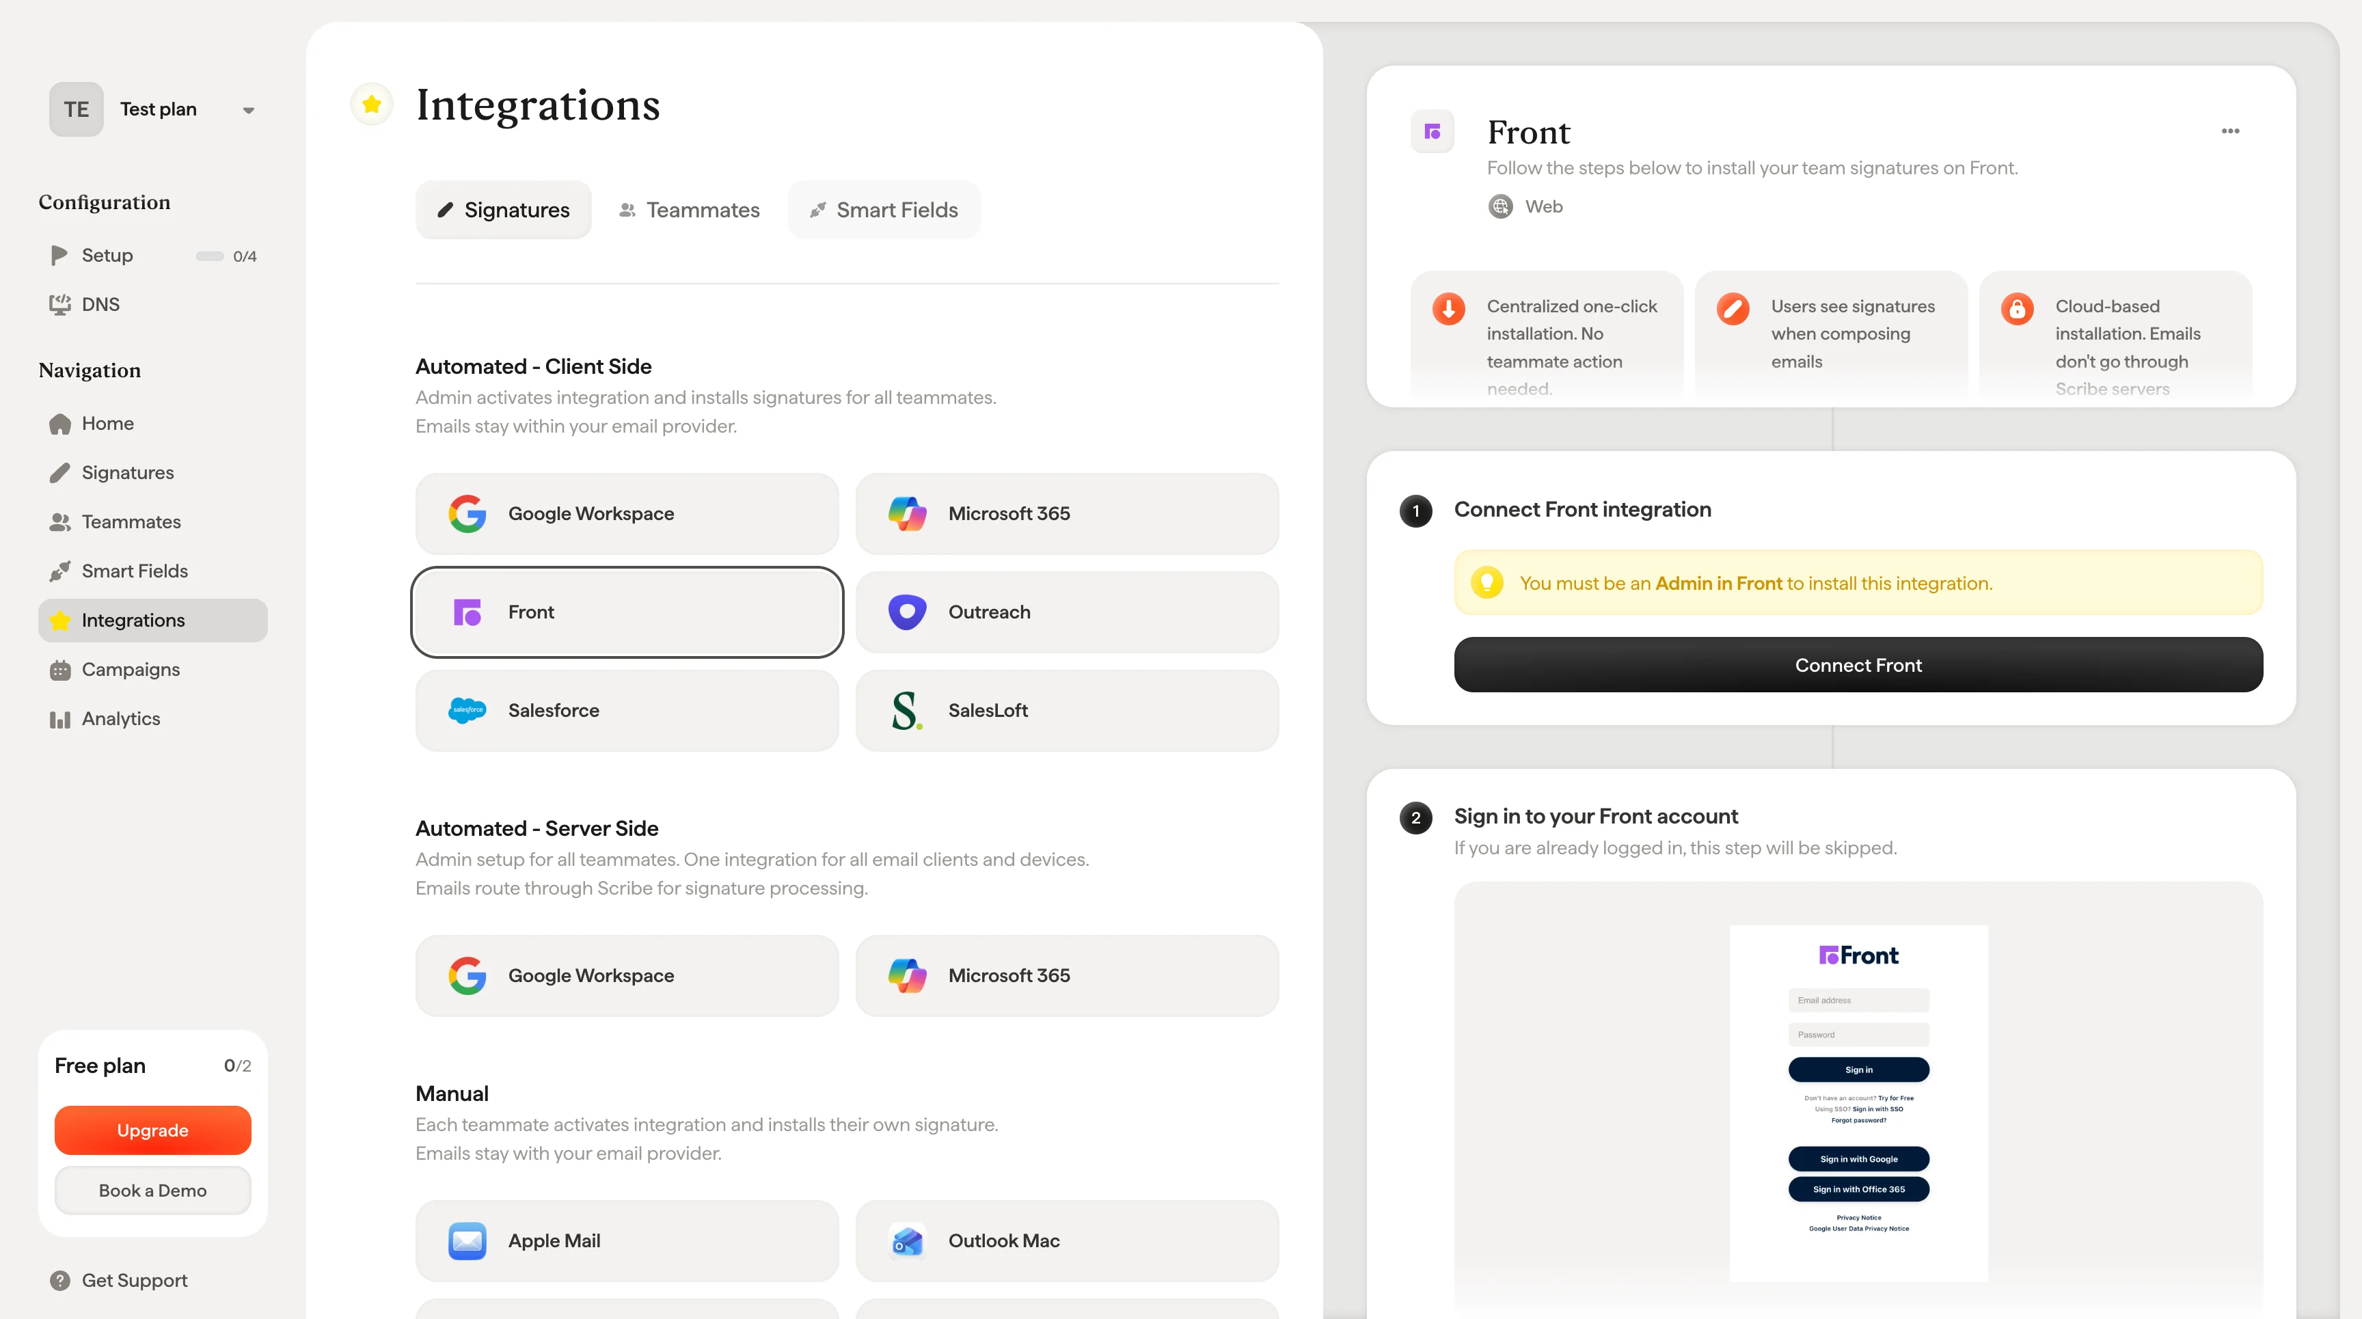The image size is (2362, 1319).
Task: Switch to the Signatures tab
Action: click(x=504, y=210)
